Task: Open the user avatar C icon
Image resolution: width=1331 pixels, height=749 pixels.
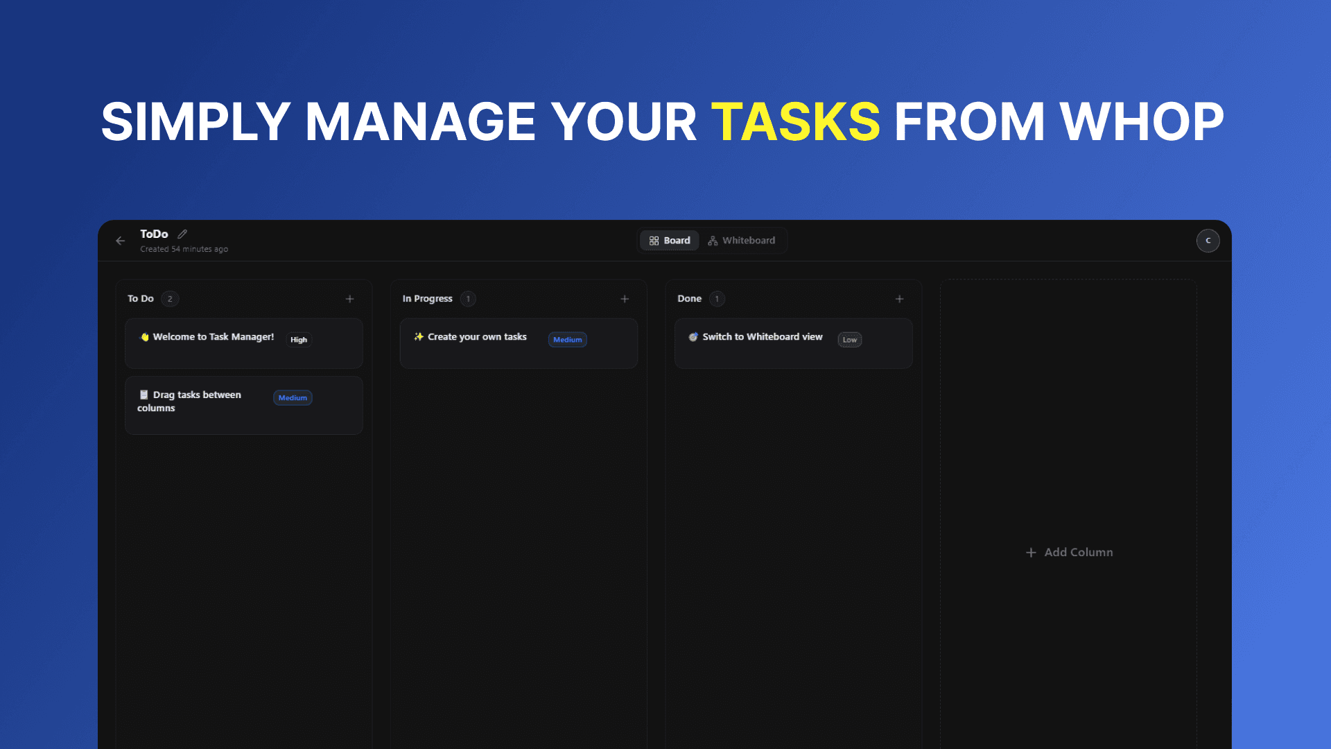Action: [x=1208, y=241]
